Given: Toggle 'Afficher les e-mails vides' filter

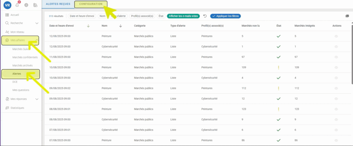Looking at the screenshot, I should [x=183, y=16].
